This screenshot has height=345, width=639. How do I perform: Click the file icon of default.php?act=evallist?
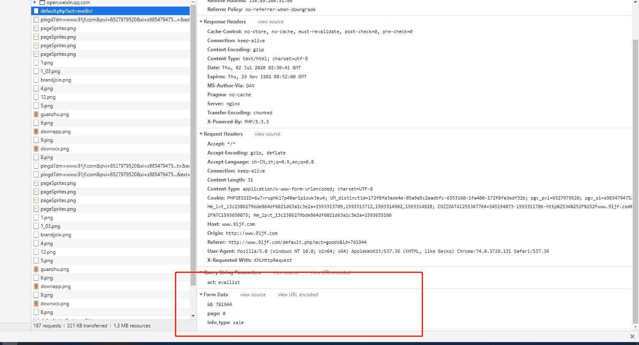[36, 11]
